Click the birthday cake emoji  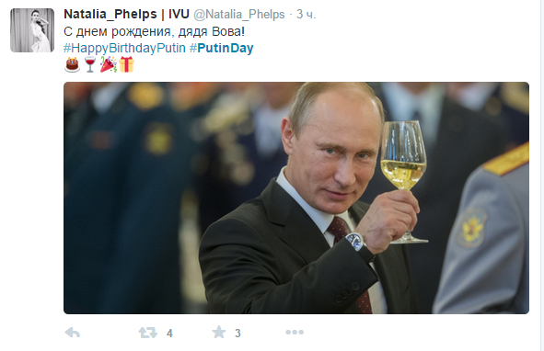pos(72,64)
